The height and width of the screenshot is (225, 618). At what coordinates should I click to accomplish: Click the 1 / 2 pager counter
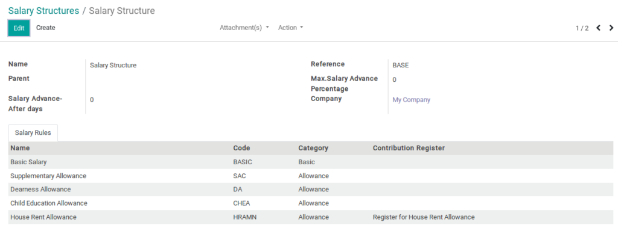pyautogui.click(x=582, y=28)
